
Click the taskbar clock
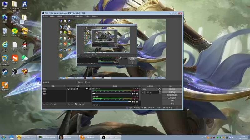click(243, 138)
